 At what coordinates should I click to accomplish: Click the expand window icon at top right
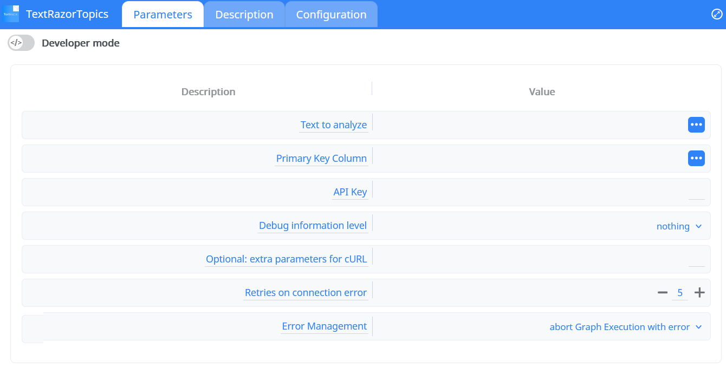tap(716, 14)
